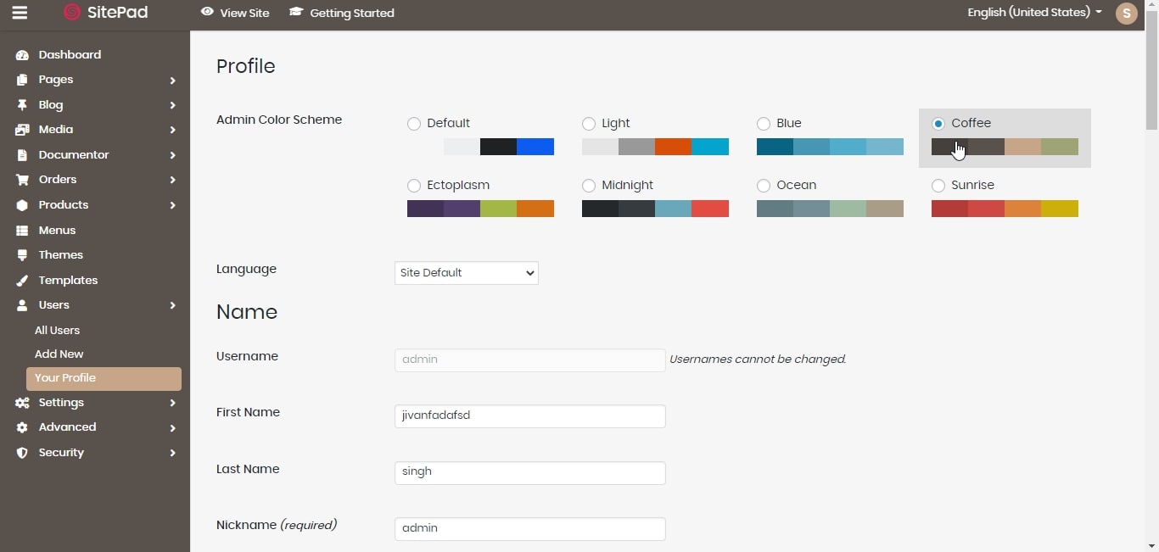Click the Light orange color swatch
Image resolution: width=1159 pixels, height=552 pixels.
[674, 147]
